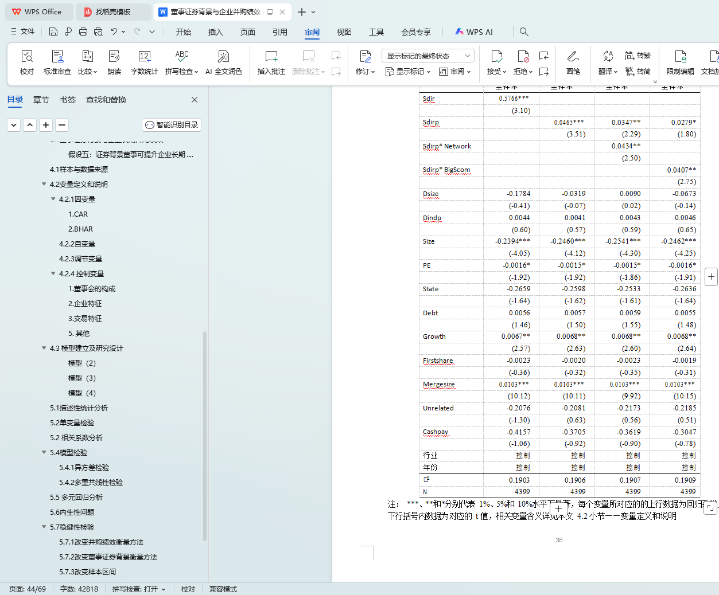The height and width of the screenshot is (595, 719).
Task: Click the AI 全文润色 polish icon
Action: (x=223, y=56)
